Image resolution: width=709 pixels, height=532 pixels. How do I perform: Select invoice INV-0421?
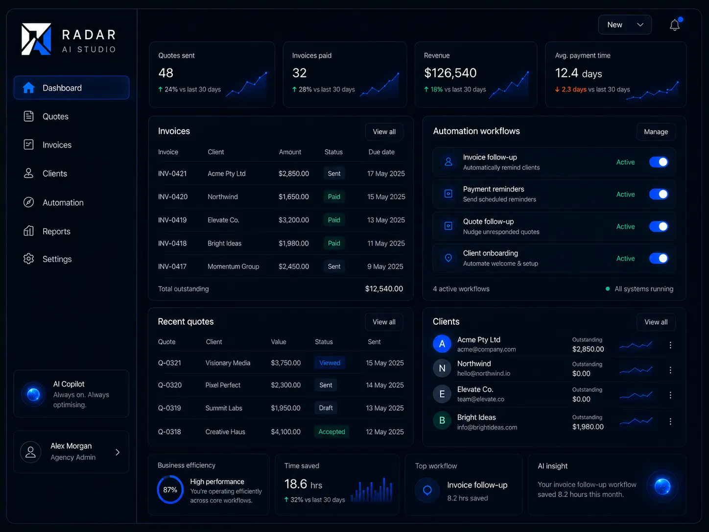tap(172, 173)
